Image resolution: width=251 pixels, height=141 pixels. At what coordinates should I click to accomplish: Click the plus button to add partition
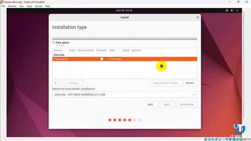point(56,83)
